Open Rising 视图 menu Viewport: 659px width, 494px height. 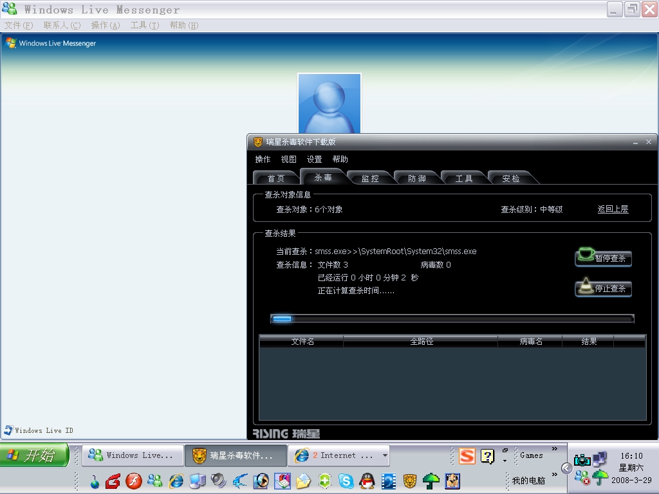[x=289, y=160]
